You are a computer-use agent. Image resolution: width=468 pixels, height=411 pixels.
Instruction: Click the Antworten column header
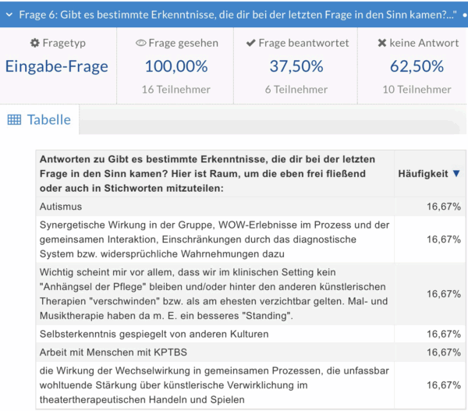[x=214, y=173]
